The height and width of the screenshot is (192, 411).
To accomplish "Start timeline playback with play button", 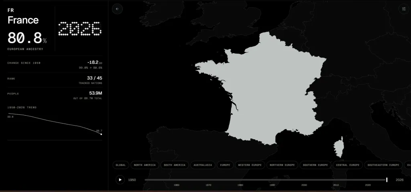I will pos(120,180).
